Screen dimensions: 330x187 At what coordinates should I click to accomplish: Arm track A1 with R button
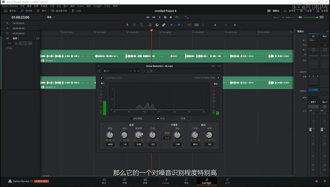click(x=20, y=43)
